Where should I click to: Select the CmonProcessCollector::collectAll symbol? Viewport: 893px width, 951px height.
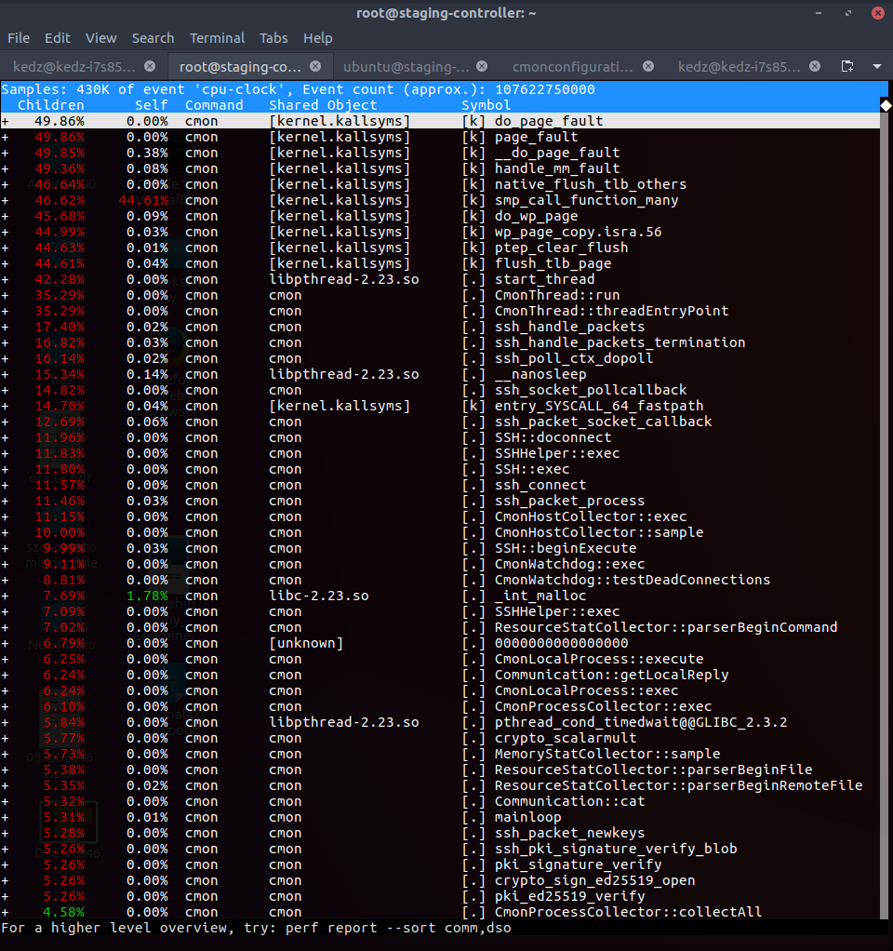point(628,912)
